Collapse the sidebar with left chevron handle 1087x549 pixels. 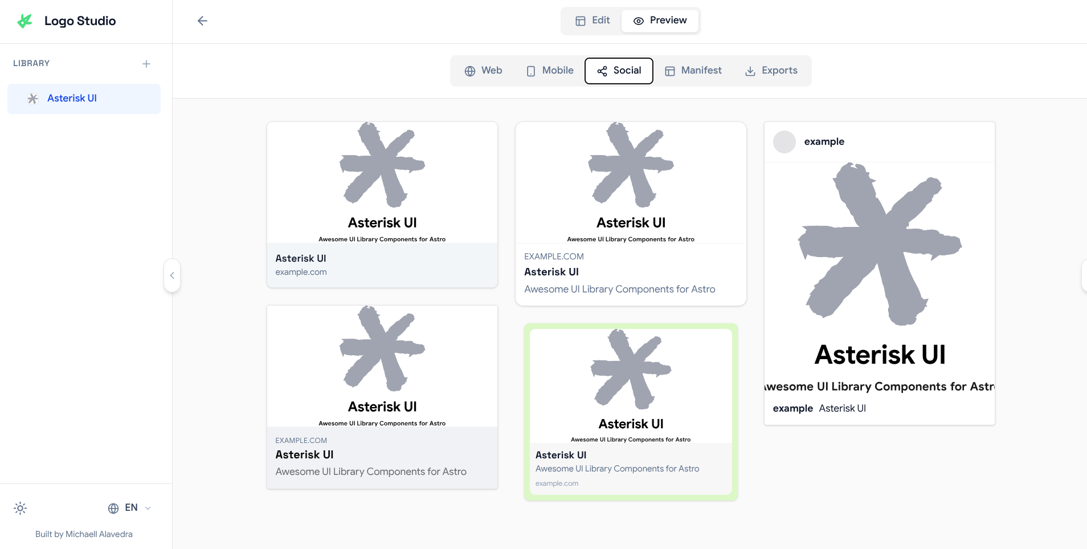pos(172,275)
